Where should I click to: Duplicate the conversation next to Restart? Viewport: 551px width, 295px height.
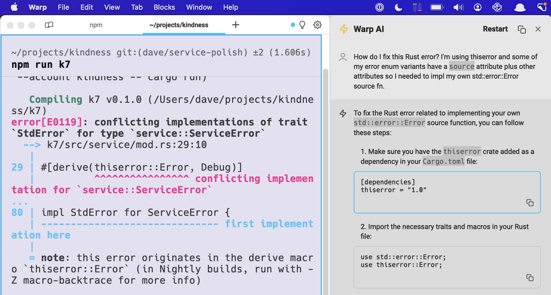point(521,29)
